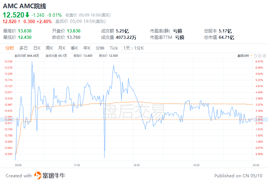Click the 盘后价 05/09 19:59 timestamp
The image size is (268, 183).
click(80, 21)
